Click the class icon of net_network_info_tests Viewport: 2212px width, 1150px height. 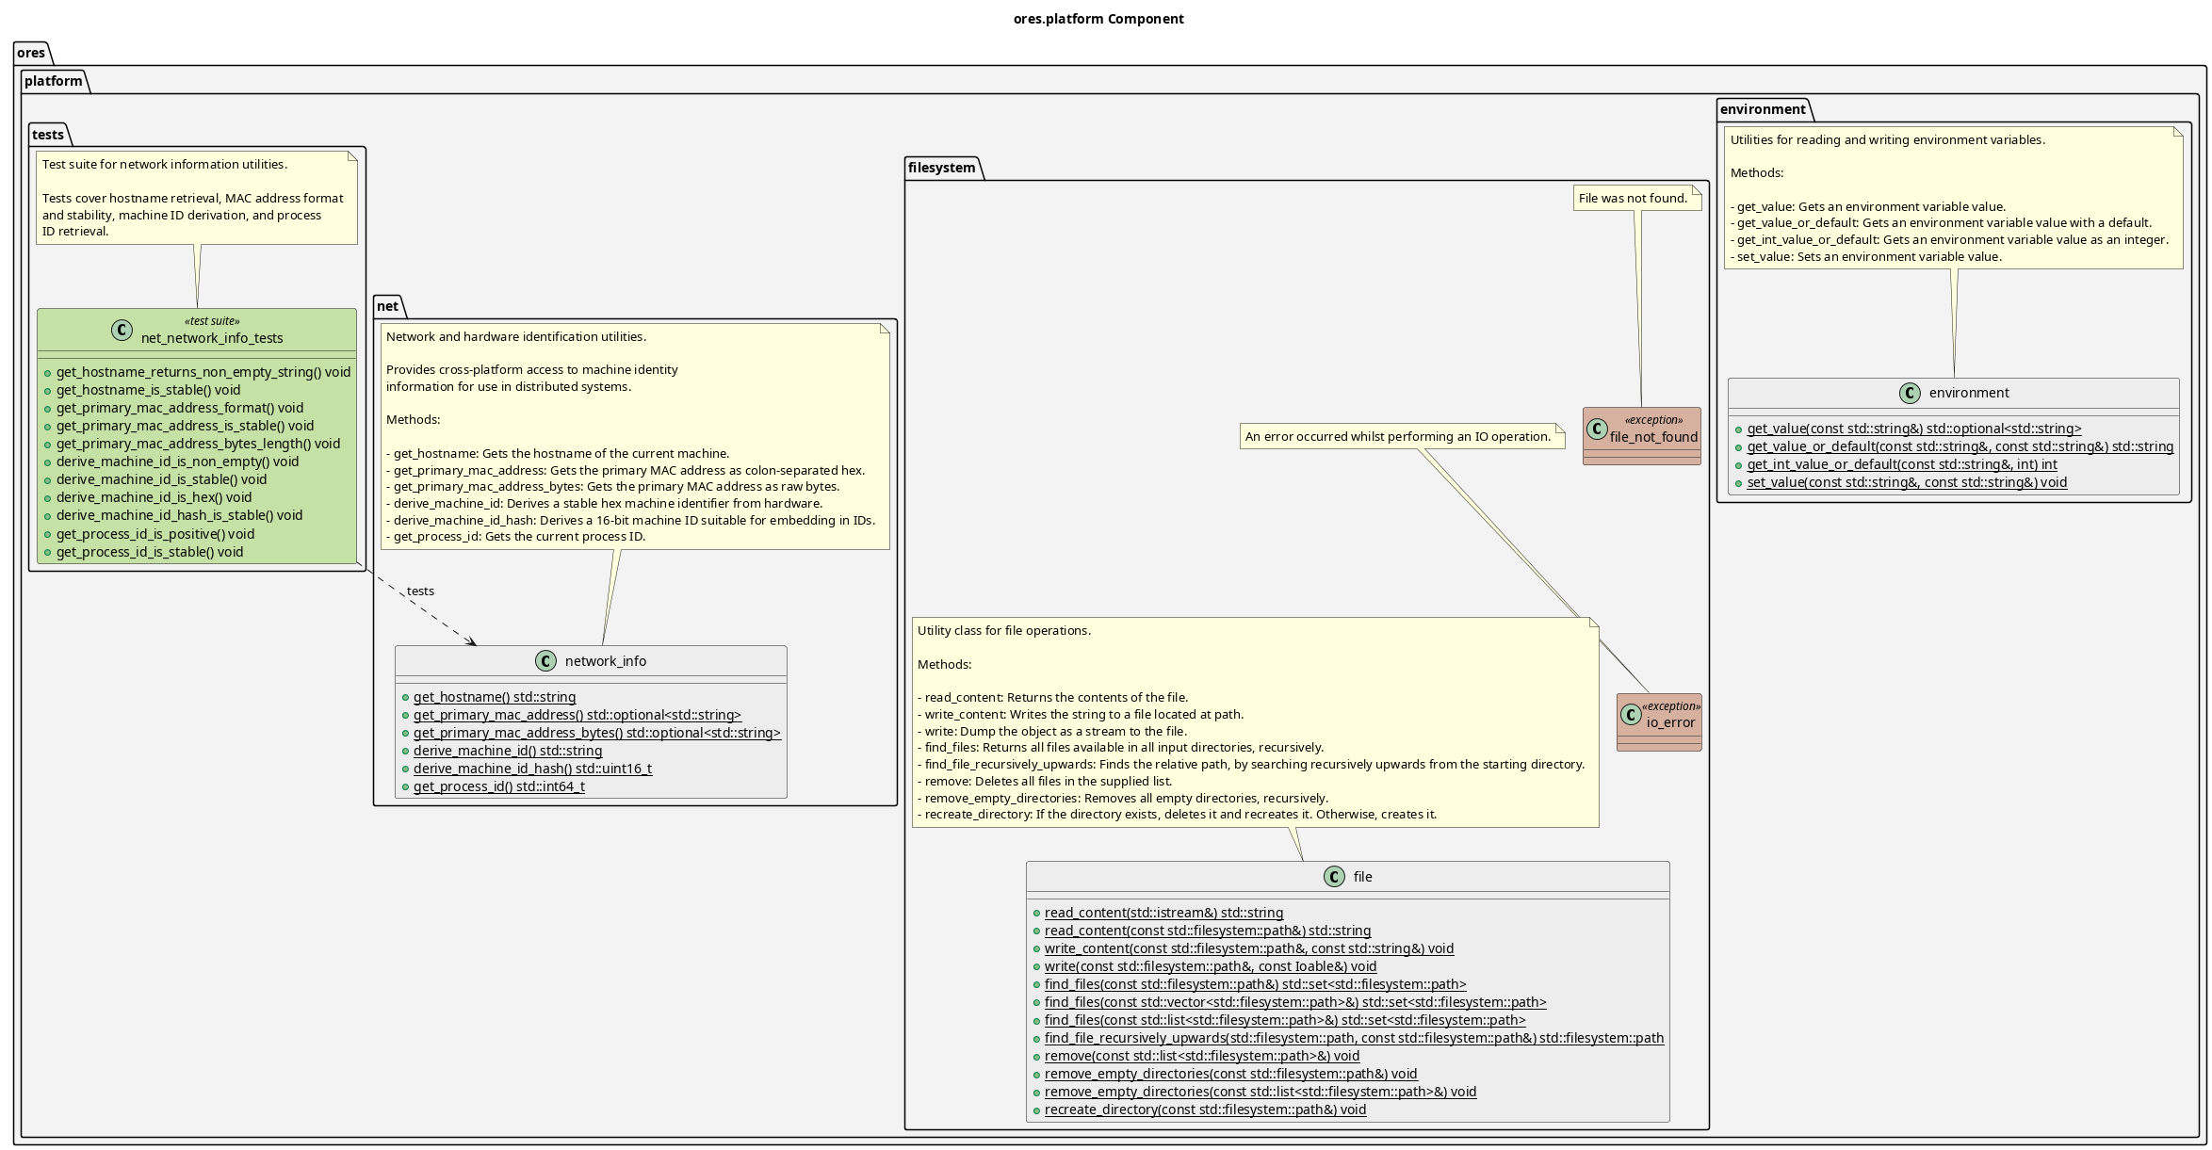[x=122, y=330]
